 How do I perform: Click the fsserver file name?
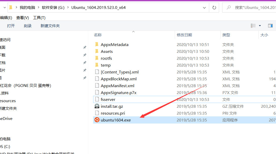[x=108, y=100]
